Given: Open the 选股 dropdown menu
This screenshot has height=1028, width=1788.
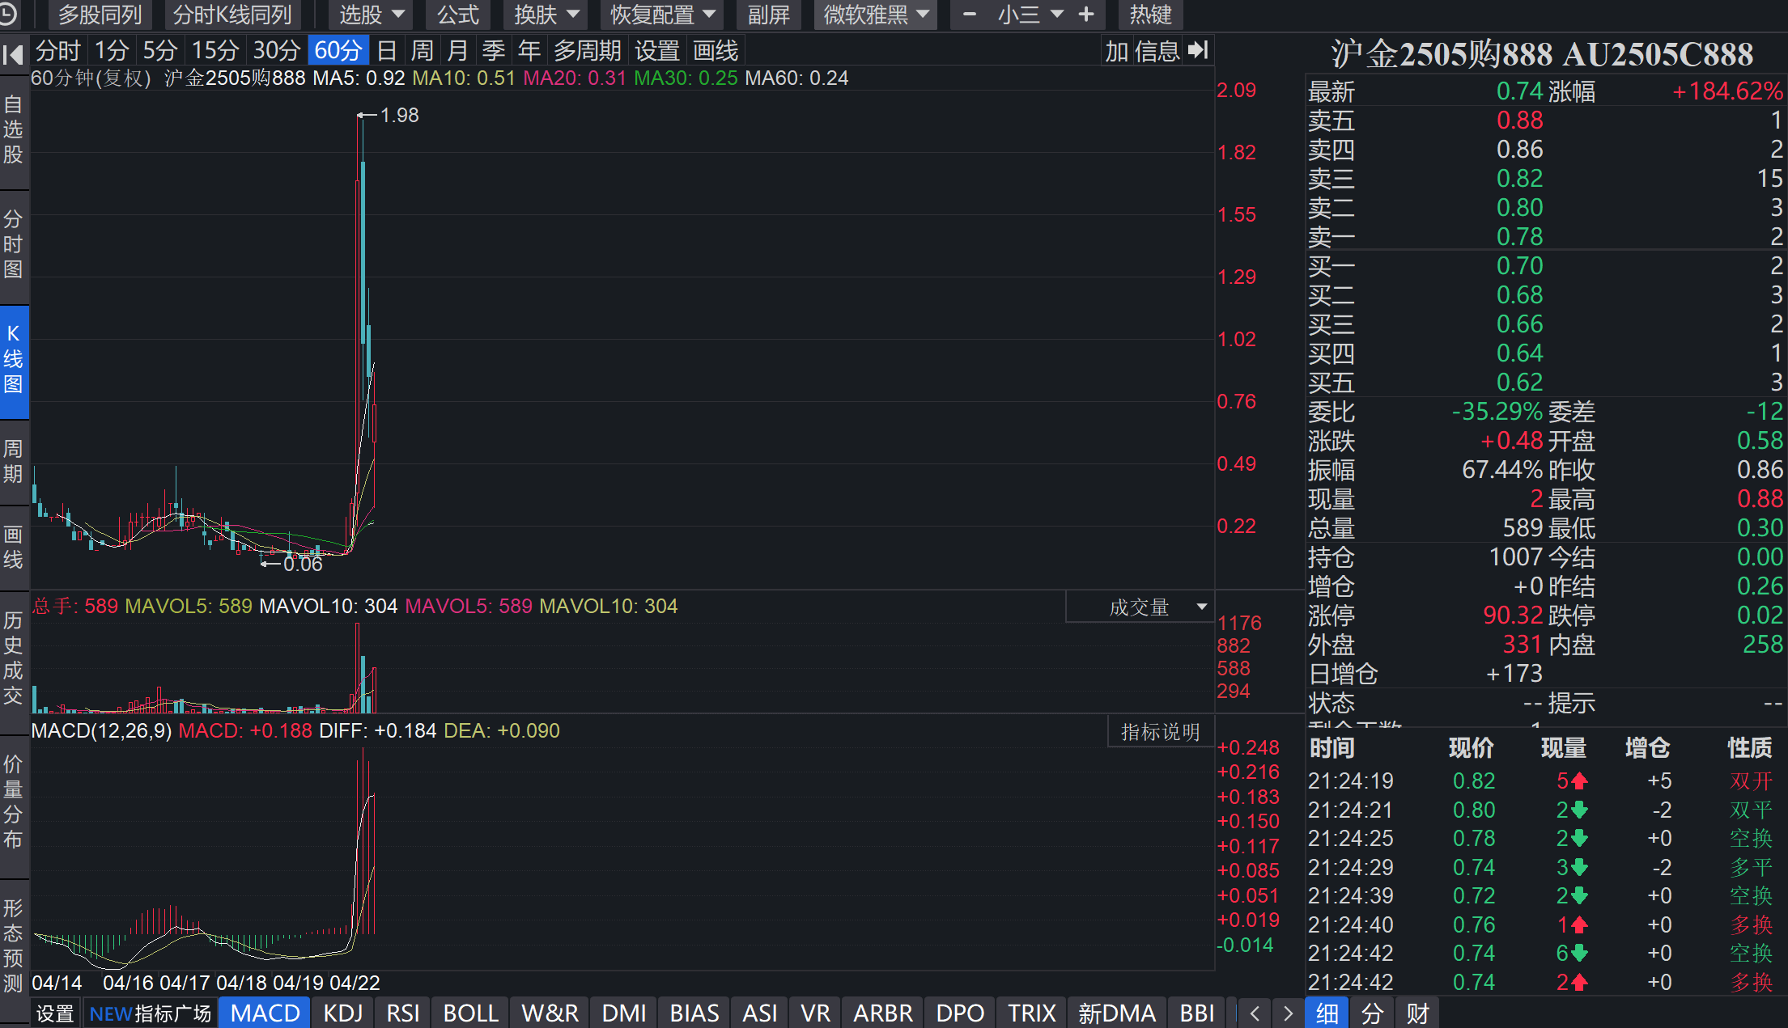Looking at the screenshot, I should (371, 15).
